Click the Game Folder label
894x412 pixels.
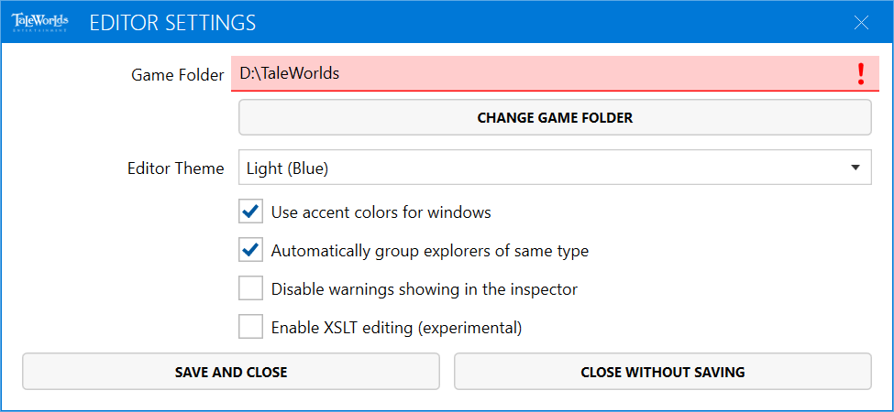tap(177, 74)
